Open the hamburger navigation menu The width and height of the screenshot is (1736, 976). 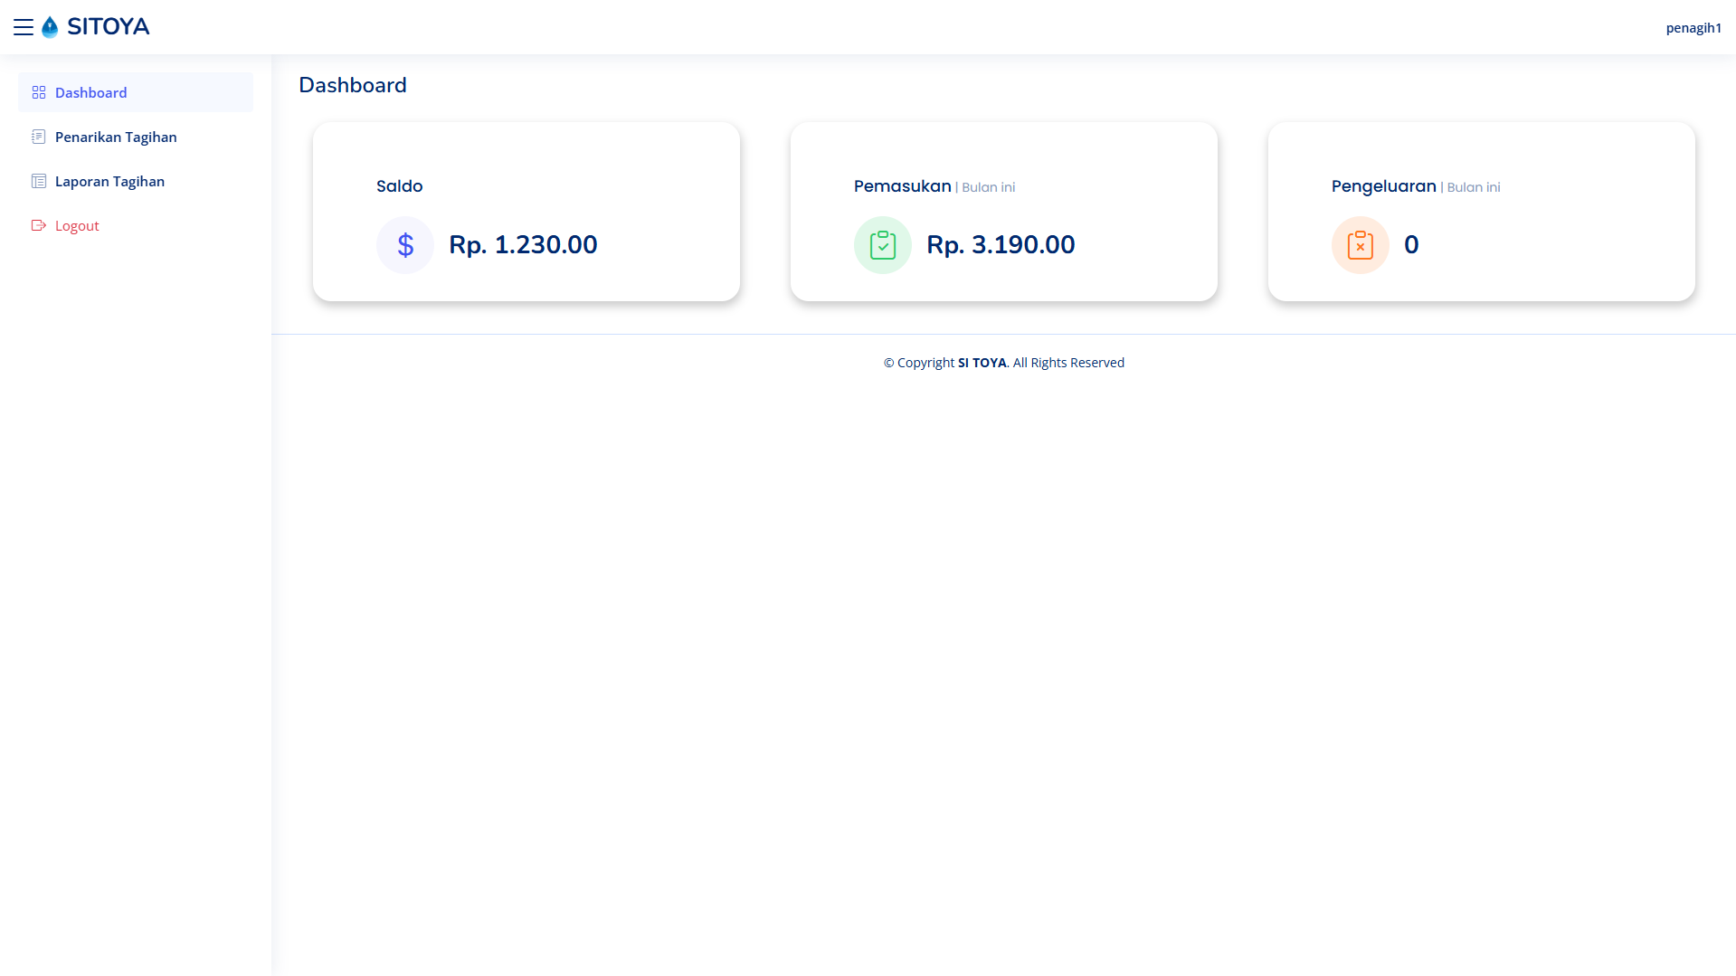point(24,27)
